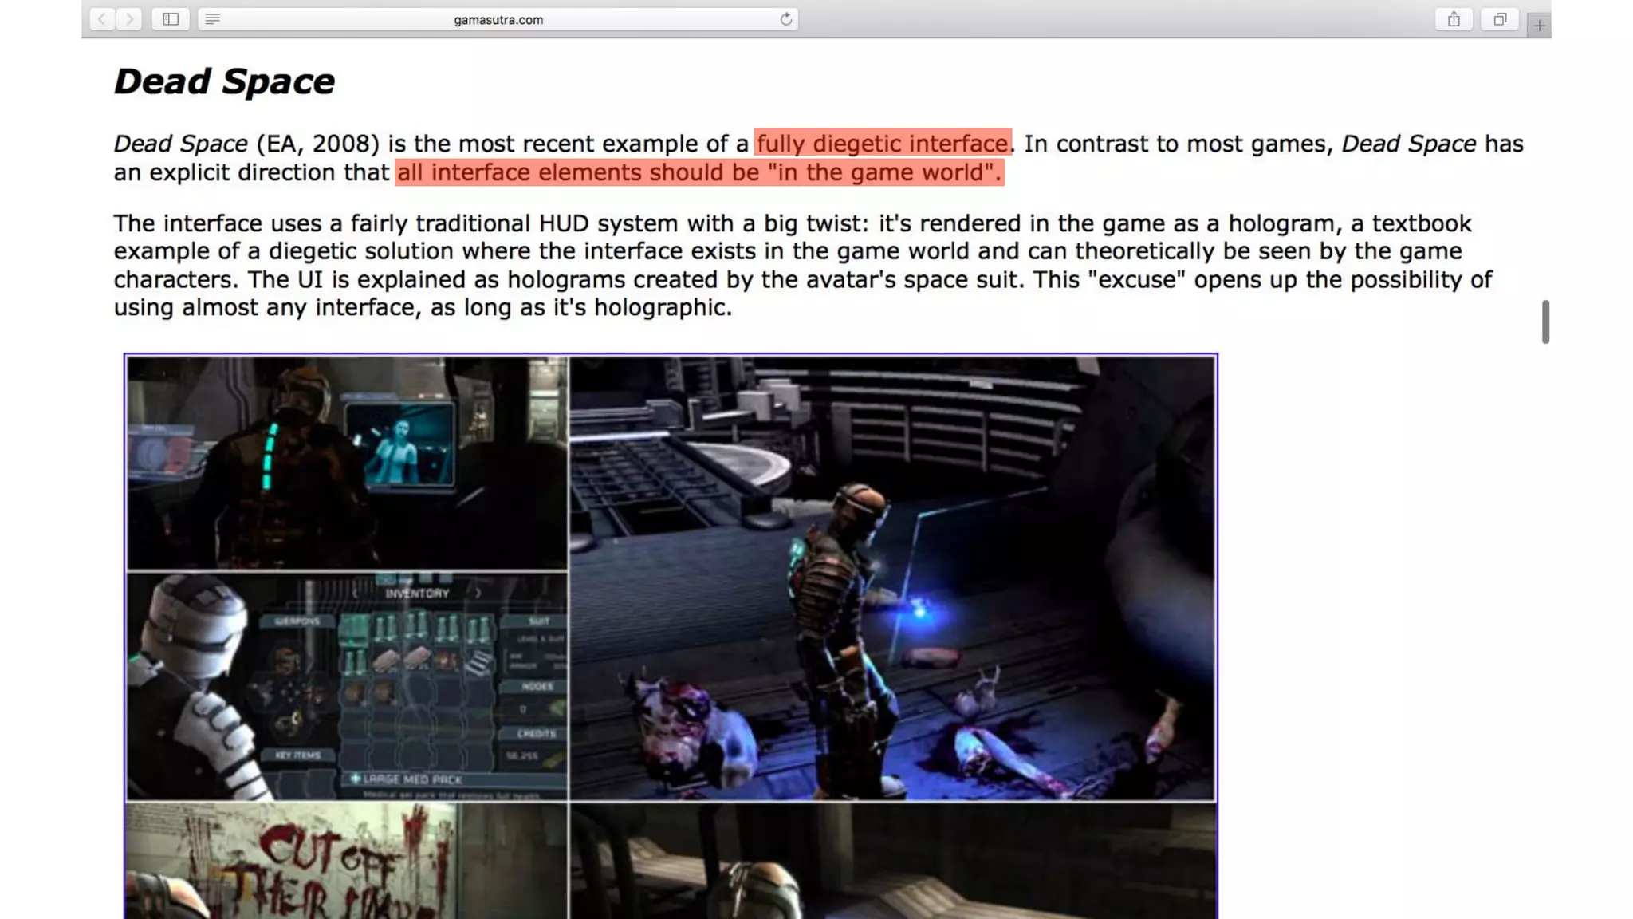Click the 'Large Med Pack' label in the inventory image
Screen dimensions: 1633x919
point(412,779)
